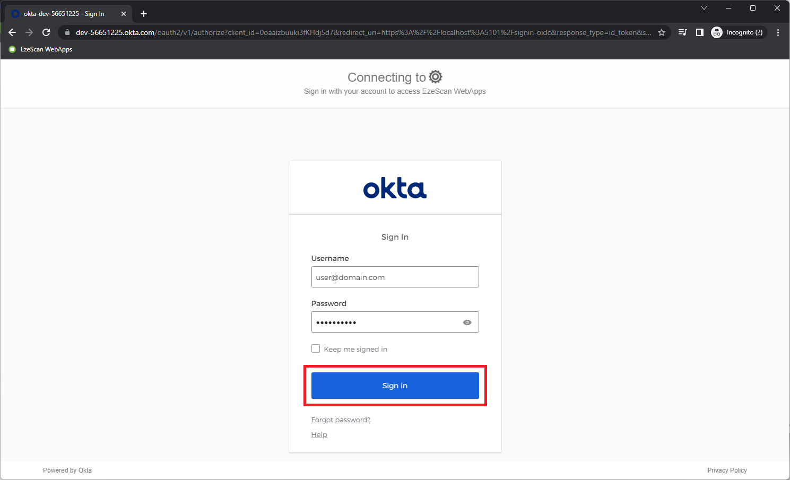This screenshot has height=480, width=790.
Task: Open a new browser tab
Action: tap(144, 14)
